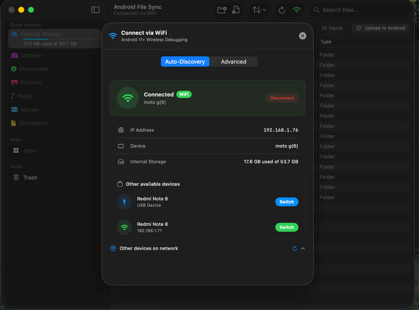Click the Trash bin sidebar icon
The width and height of the screenshot is (419, 310).
(16, 177)
